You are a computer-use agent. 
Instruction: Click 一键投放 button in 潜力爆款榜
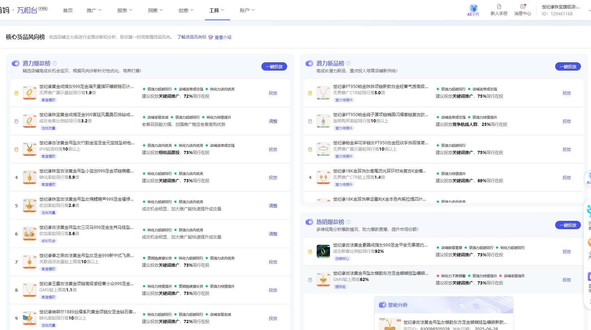click(x=274, y=66)
